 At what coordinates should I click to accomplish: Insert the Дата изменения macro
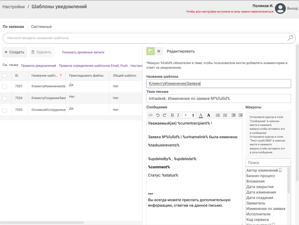261,192
